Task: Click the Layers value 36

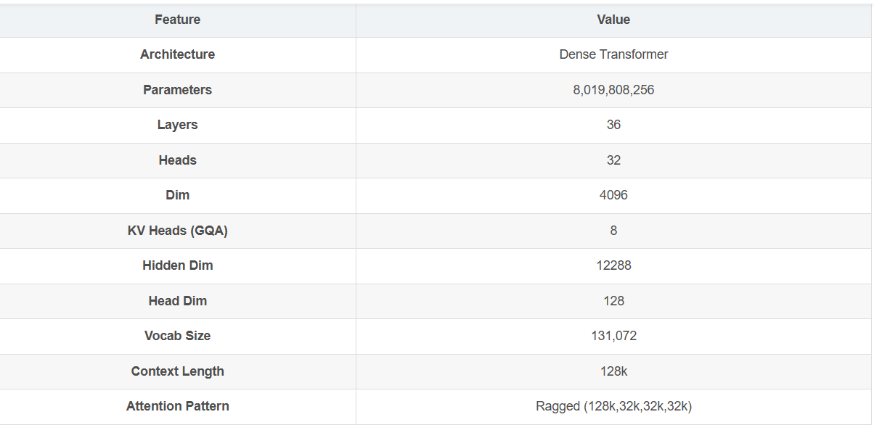Action: coord(613,125)
